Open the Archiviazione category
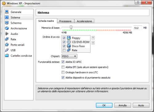Viewport: 154px width, 112px height. [x=19, y=28]
